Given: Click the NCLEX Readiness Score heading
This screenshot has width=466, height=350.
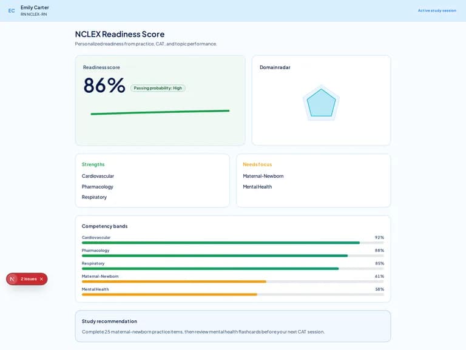Looking at the screenshot, I should pos(120,34).
